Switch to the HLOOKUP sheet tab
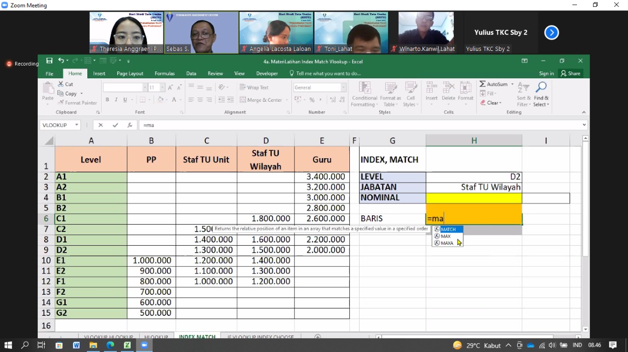 click(156, 337)
